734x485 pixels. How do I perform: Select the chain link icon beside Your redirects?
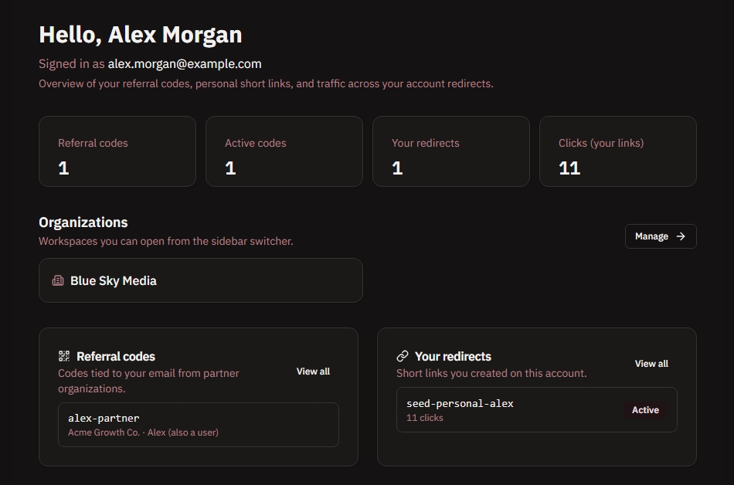click(403, 356)
